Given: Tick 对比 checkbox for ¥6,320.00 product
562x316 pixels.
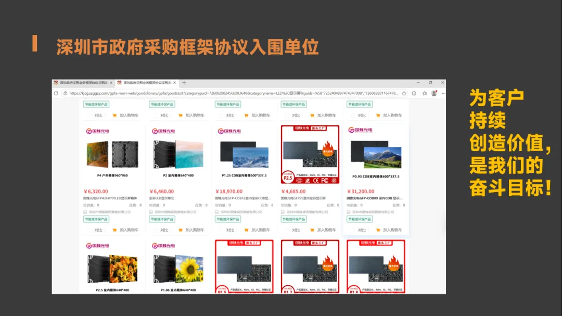Looking at the screenshot, I should [x=90, y=230].
